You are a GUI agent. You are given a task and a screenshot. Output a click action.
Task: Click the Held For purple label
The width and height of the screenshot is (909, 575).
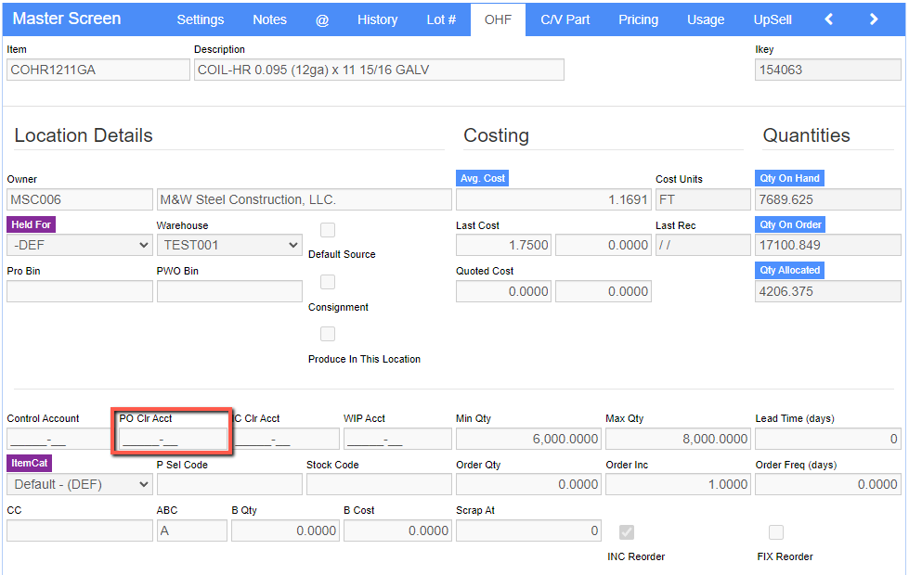32,224
